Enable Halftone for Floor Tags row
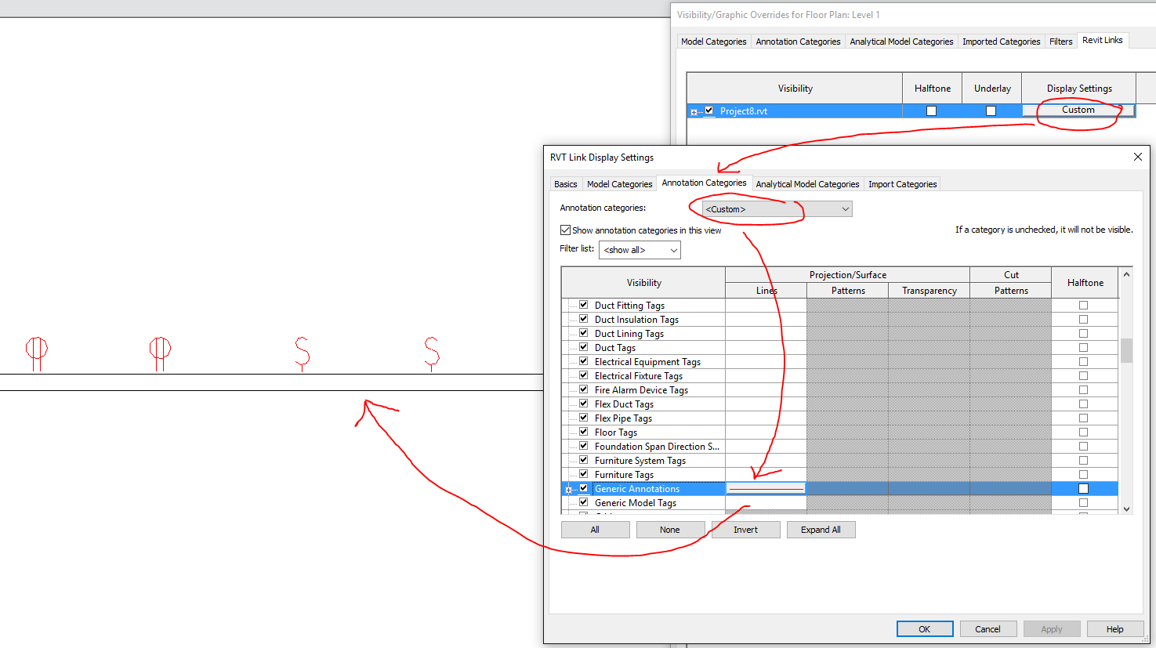The image size is (1156, 648). point(1083,432)
